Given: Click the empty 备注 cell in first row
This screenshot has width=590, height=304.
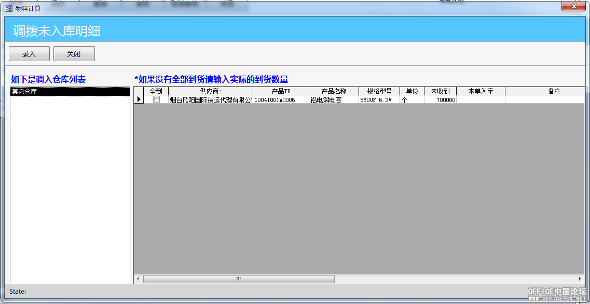Looking at the screenshot, I should (x=545, y=100).
